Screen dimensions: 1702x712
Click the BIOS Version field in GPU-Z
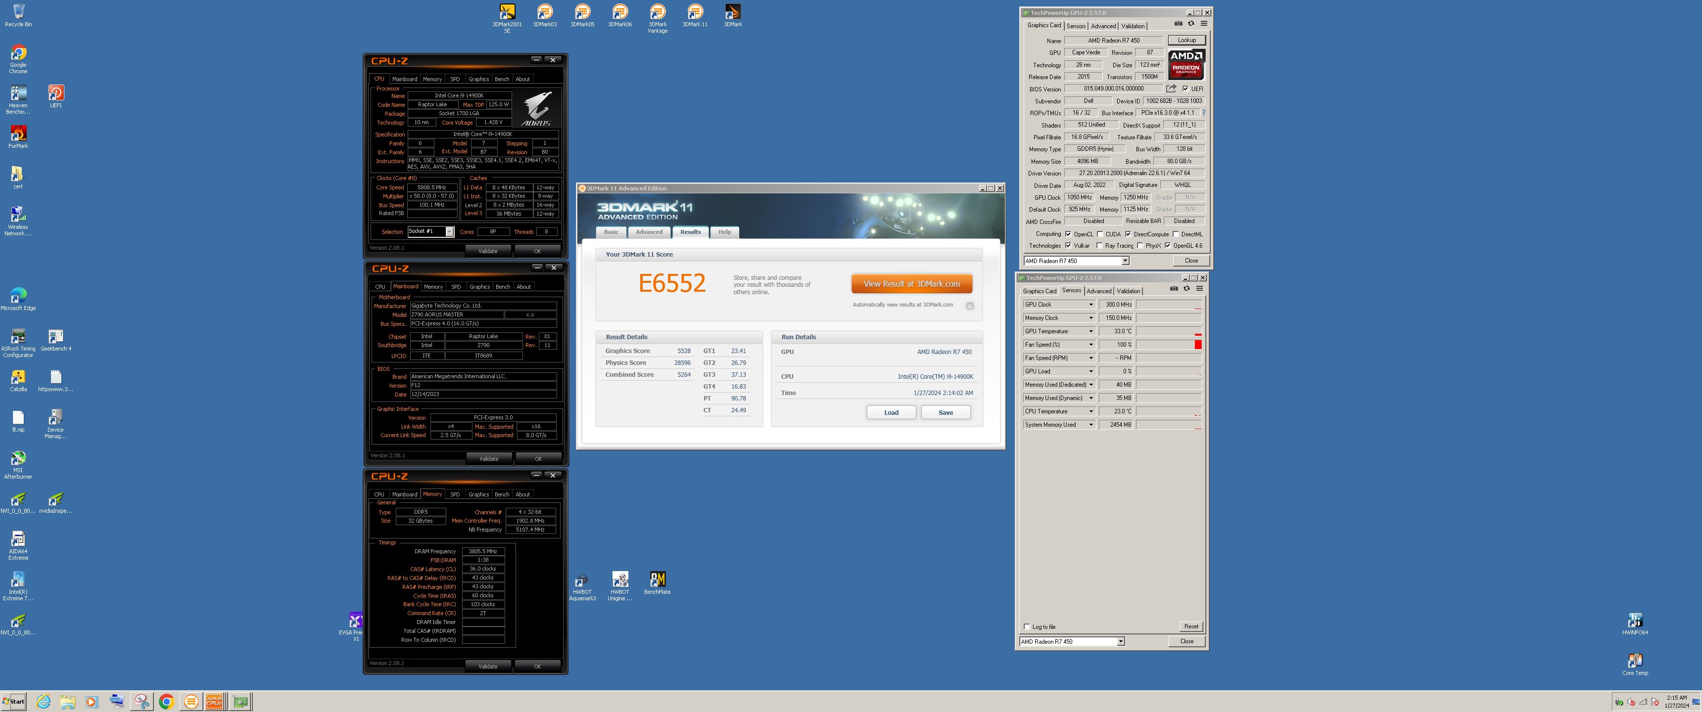1113,89
